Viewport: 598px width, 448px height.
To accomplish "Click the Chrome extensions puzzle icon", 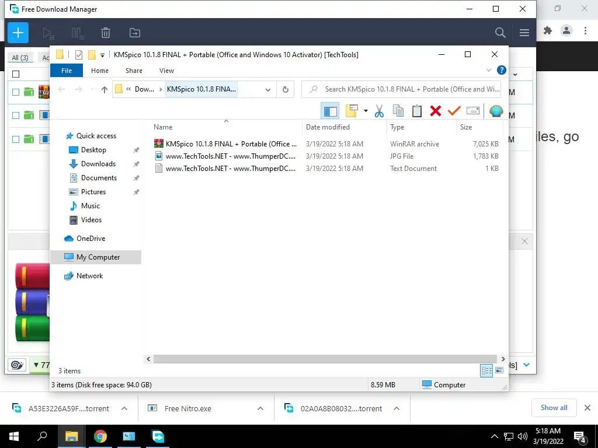I will [x=548, y=30].
